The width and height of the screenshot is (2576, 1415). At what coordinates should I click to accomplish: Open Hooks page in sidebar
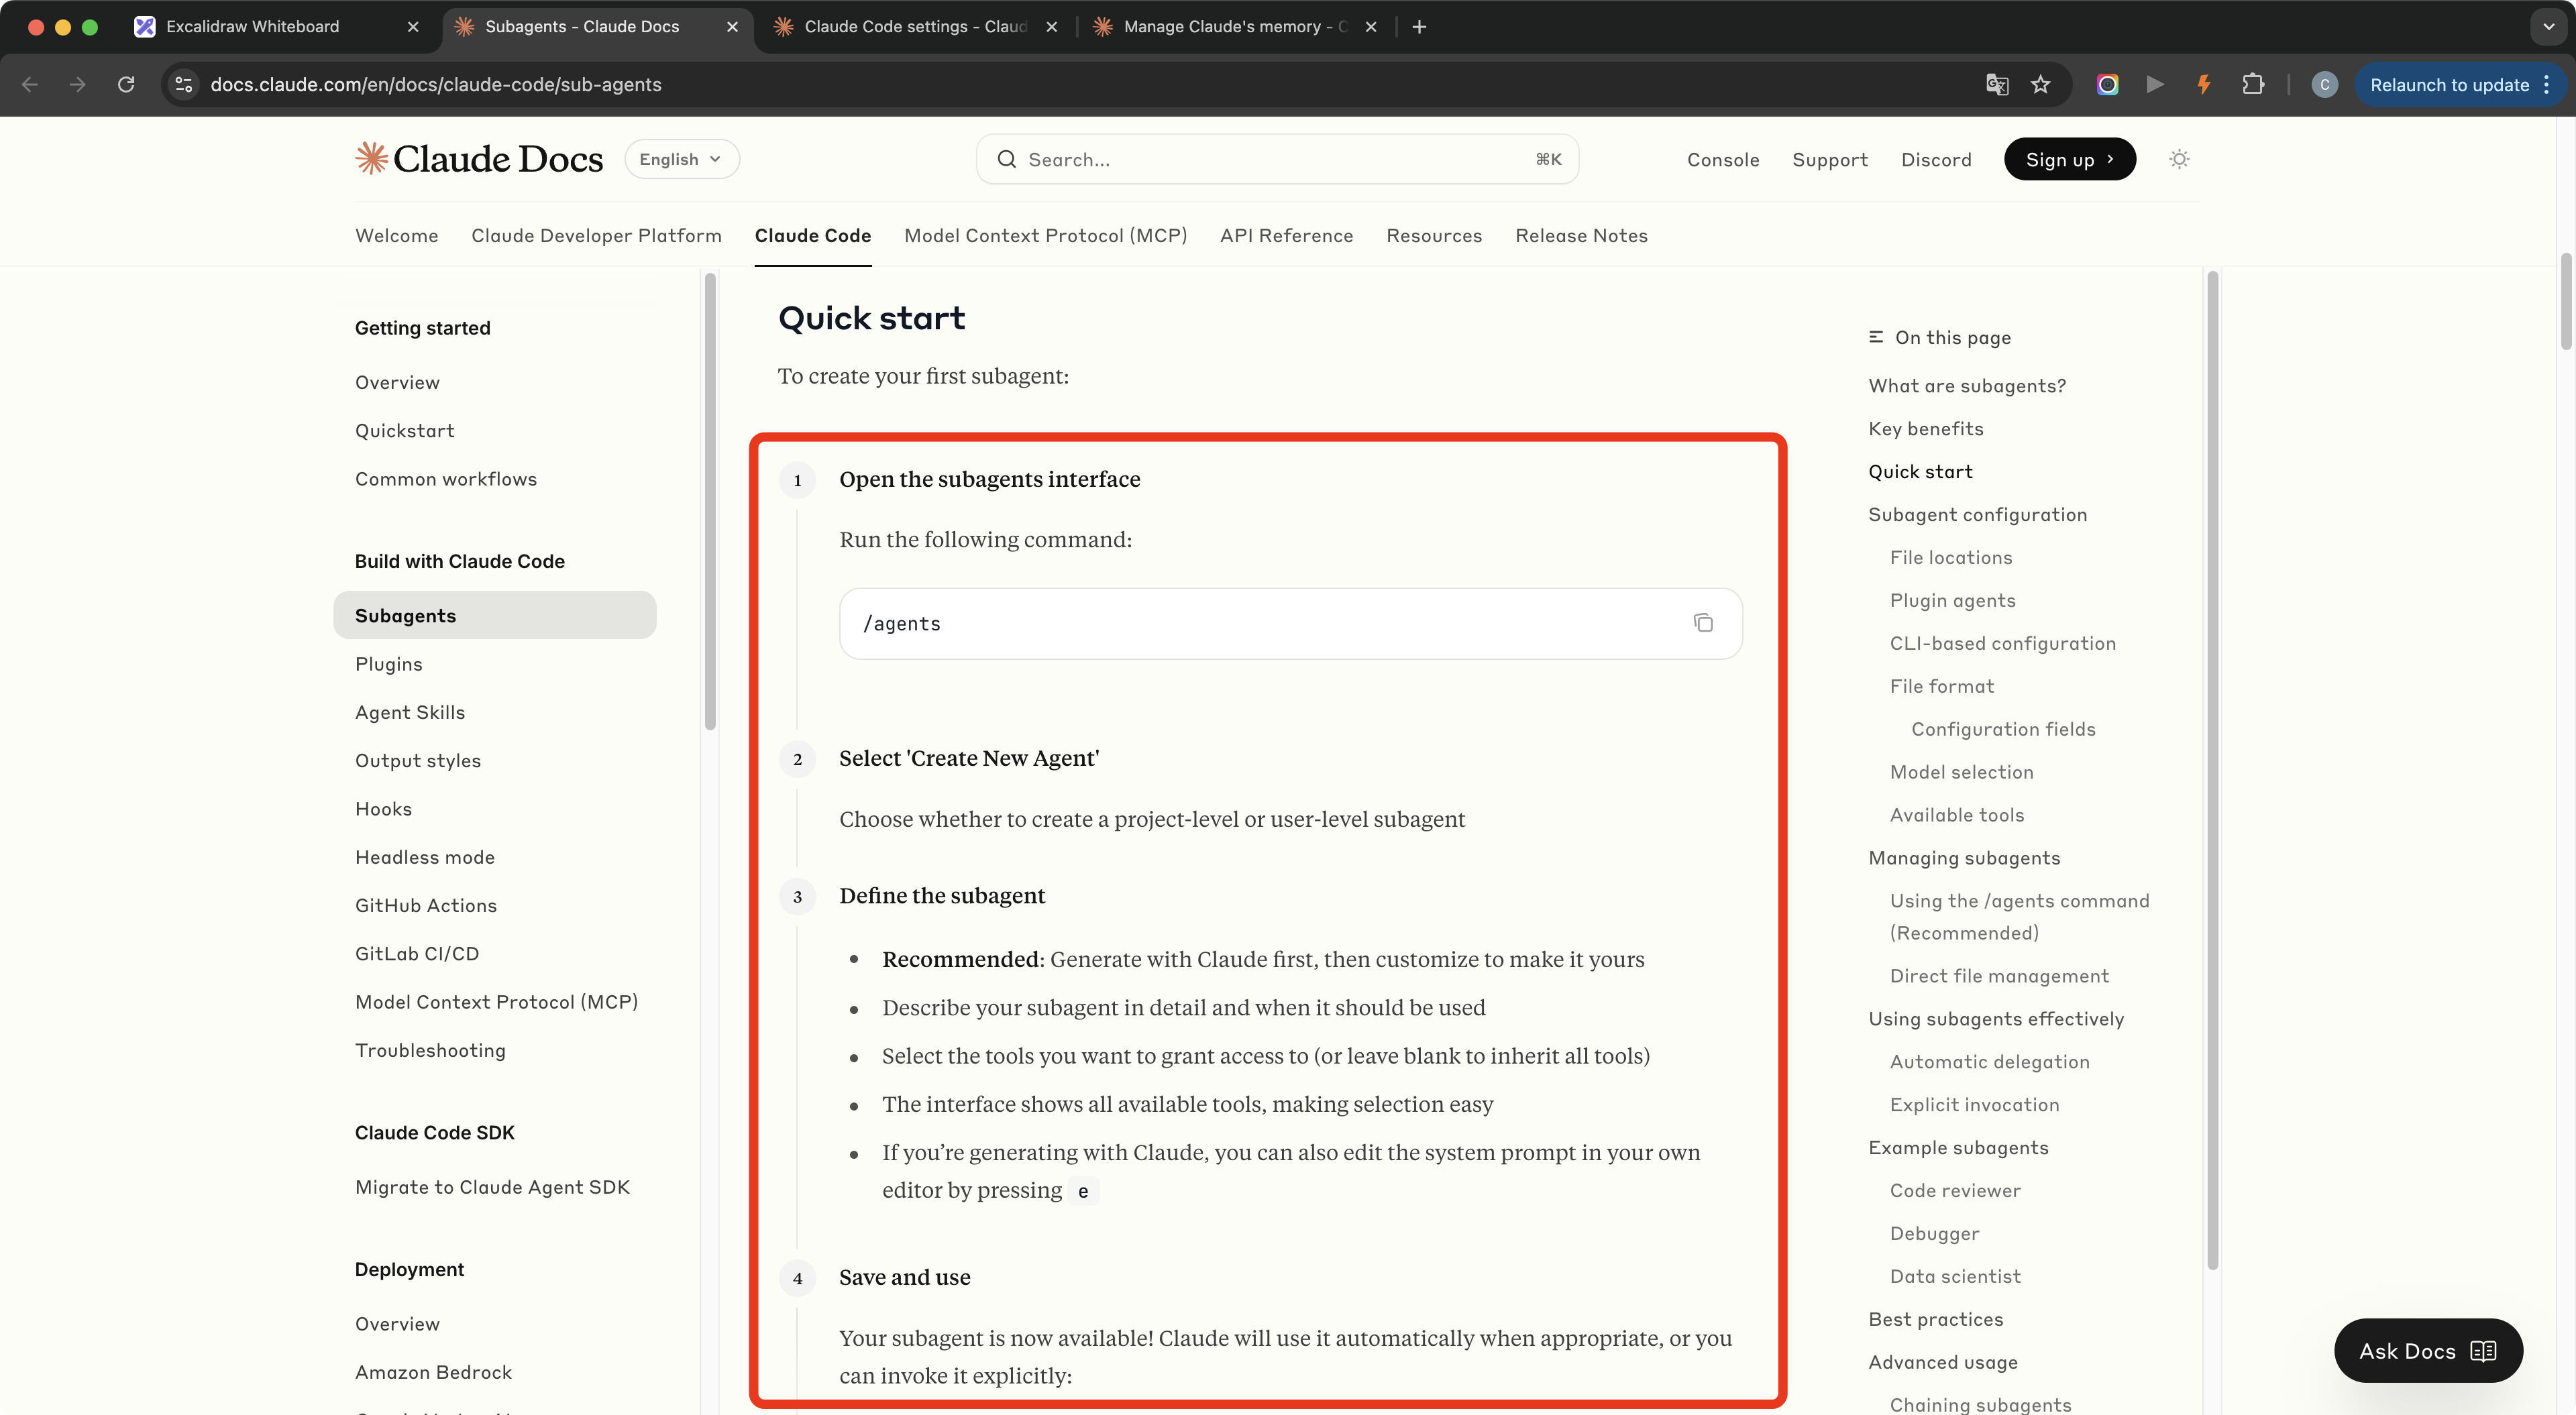click(383, 809)
